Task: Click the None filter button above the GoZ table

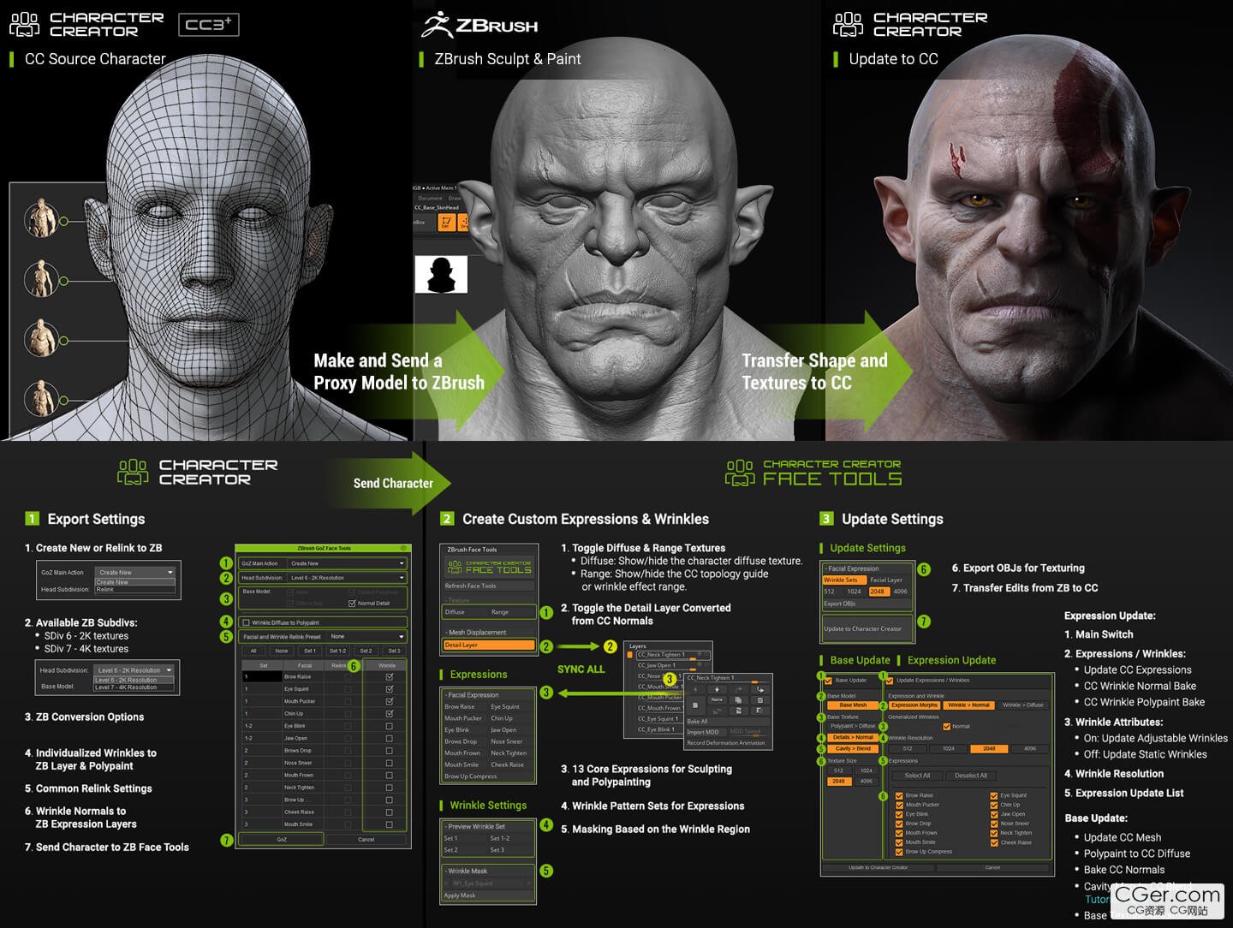Action: [x=282, y=651]
